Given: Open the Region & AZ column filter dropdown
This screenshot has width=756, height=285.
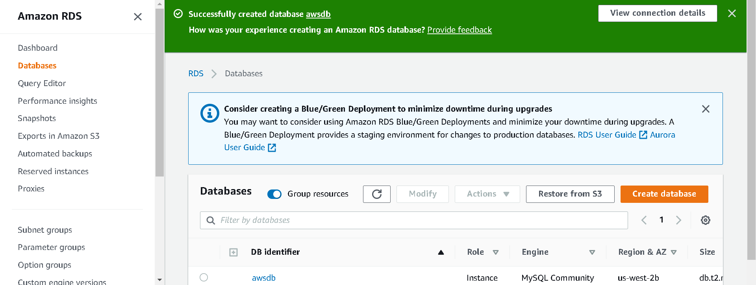Looking at the screenshot, I should (674, 252).
